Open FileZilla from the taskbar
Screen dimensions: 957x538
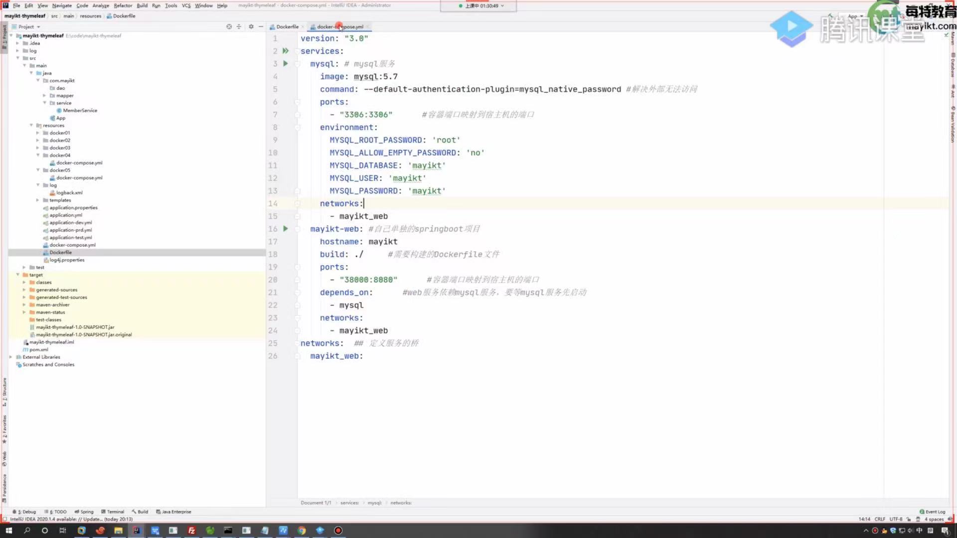191,531
